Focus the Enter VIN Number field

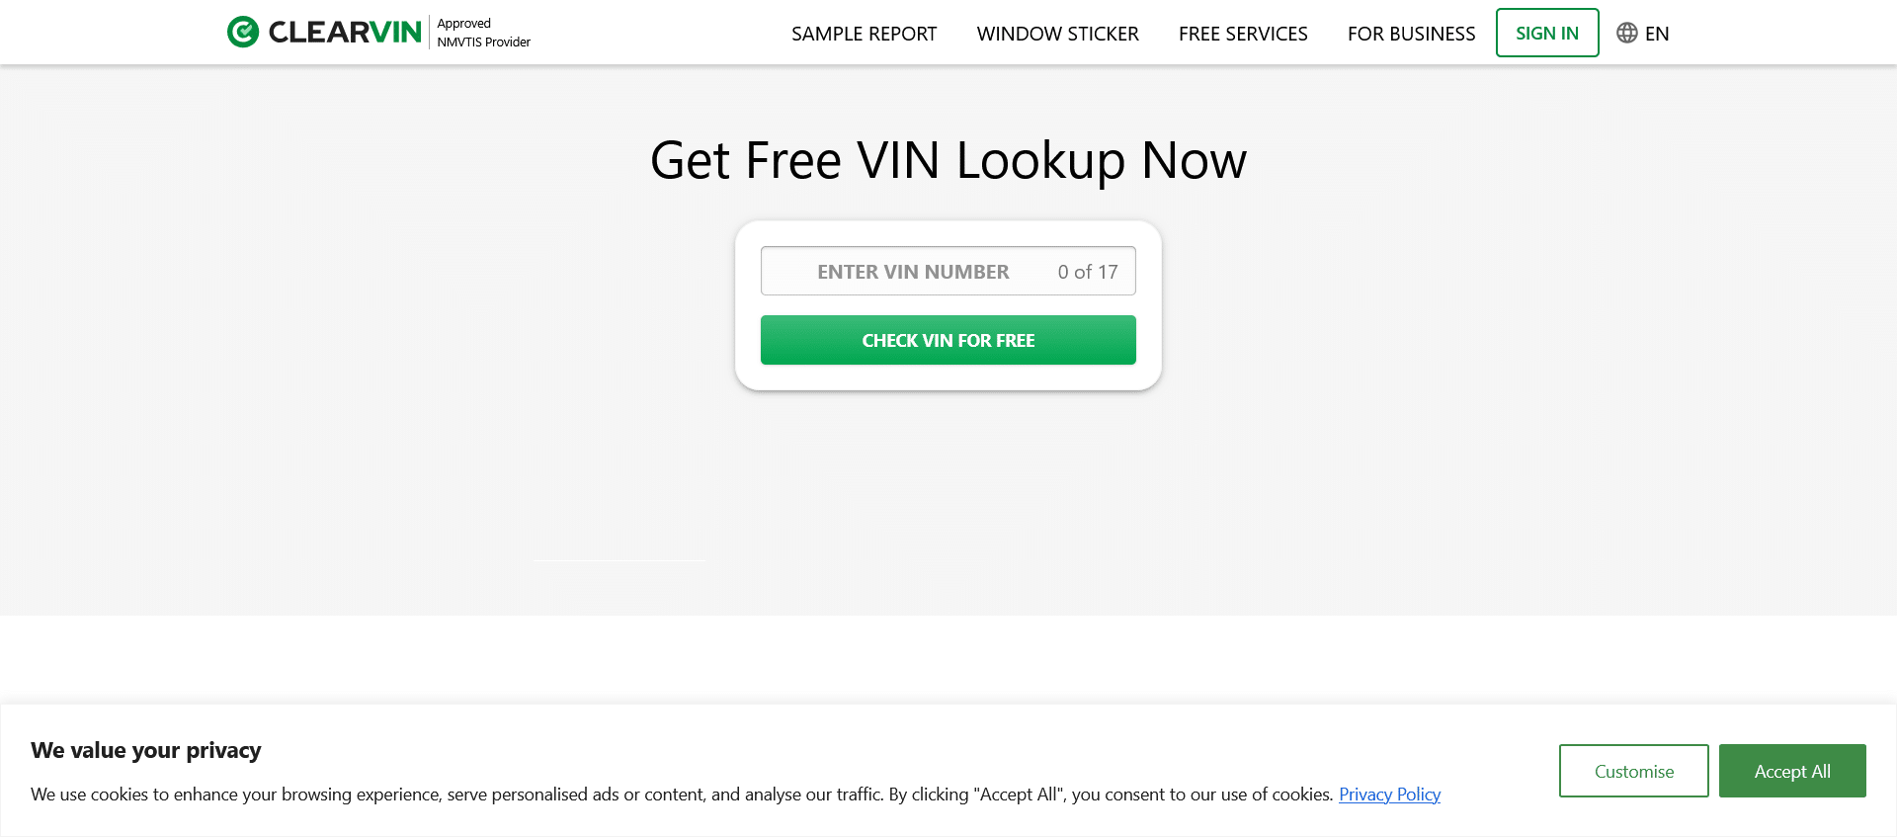(x=913, y=272)
